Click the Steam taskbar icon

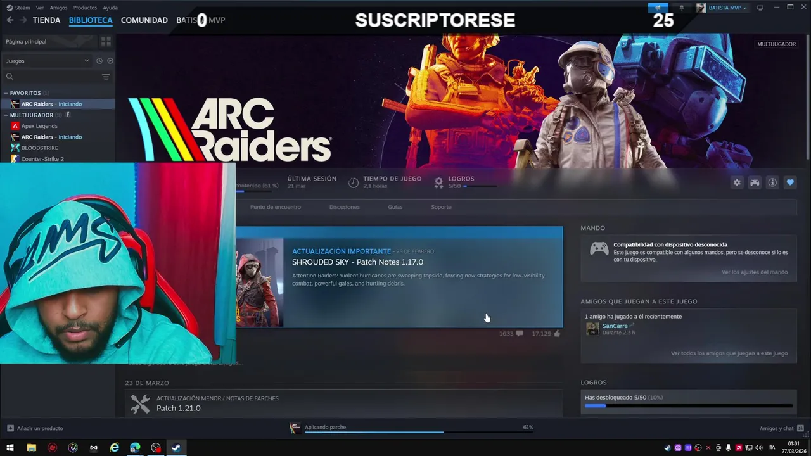pyautogui.click(x=176, y=448)
